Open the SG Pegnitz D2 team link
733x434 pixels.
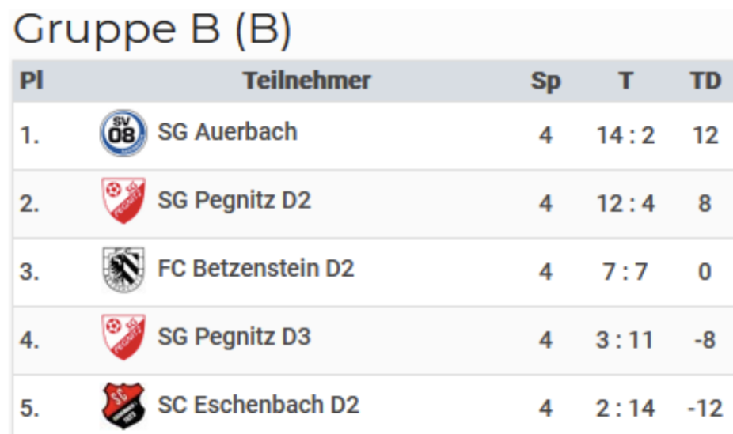(234, 200)
